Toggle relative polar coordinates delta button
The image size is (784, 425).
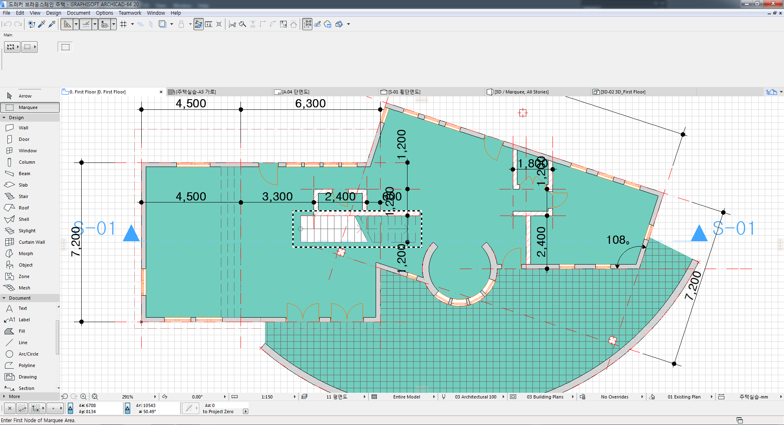pos(127,408)
